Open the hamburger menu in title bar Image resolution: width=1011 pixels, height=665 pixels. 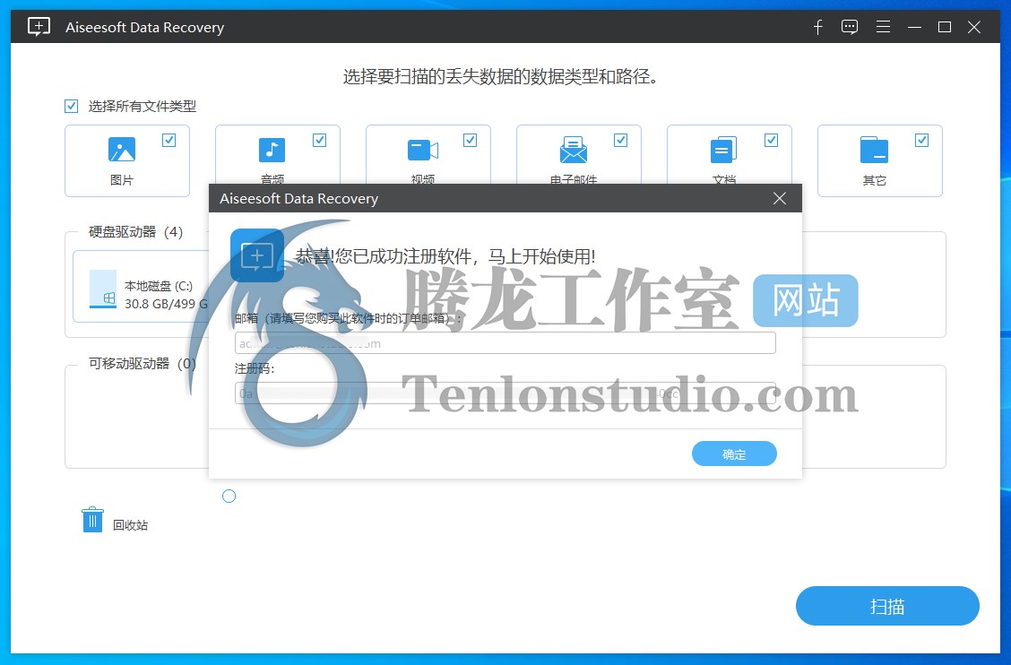(884, 27)
